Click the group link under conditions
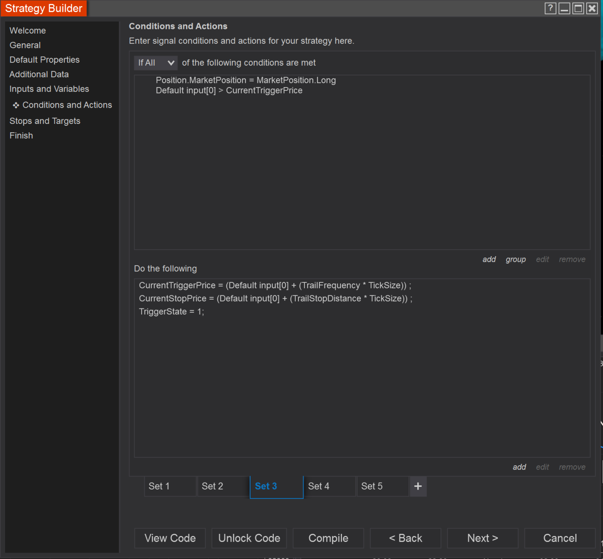 [x=515, y=259]
